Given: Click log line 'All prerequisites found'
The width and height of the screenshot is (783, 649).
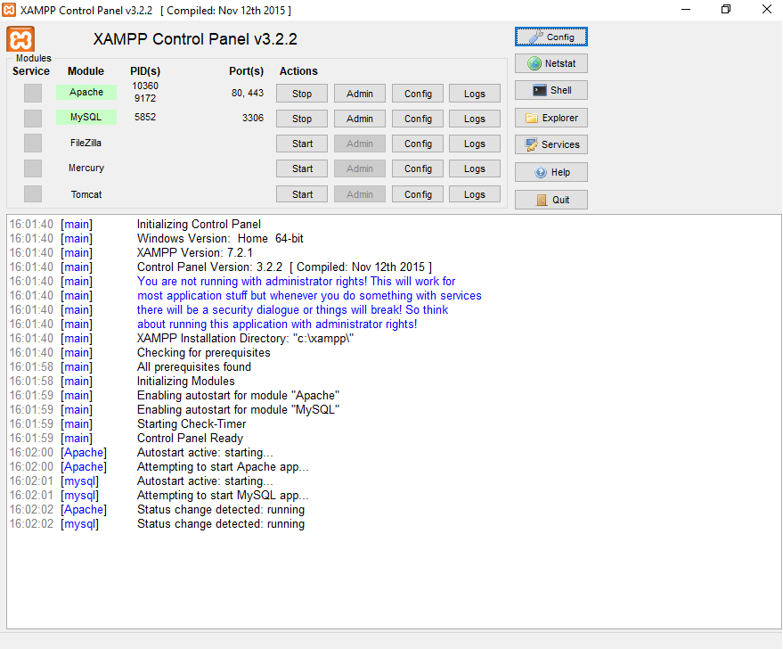Looking at the screenshot, I should pos(194,366).
